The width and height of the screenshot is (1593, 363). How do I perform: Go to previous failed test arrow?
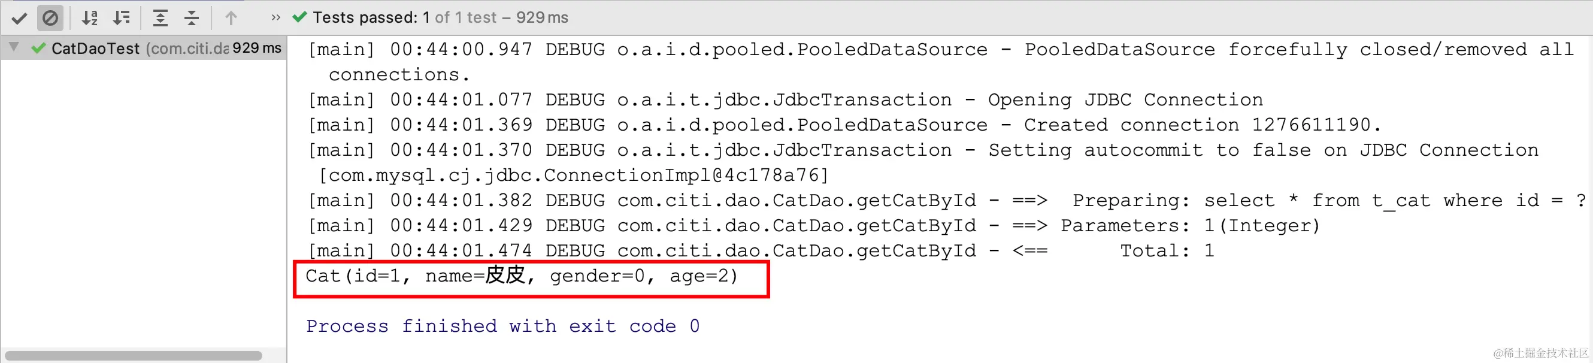(231, 18)
